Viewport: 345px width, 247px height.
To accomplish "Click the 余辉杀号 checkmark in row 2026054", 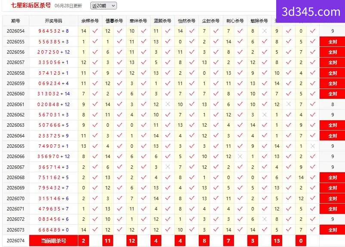I will [95, 31].
